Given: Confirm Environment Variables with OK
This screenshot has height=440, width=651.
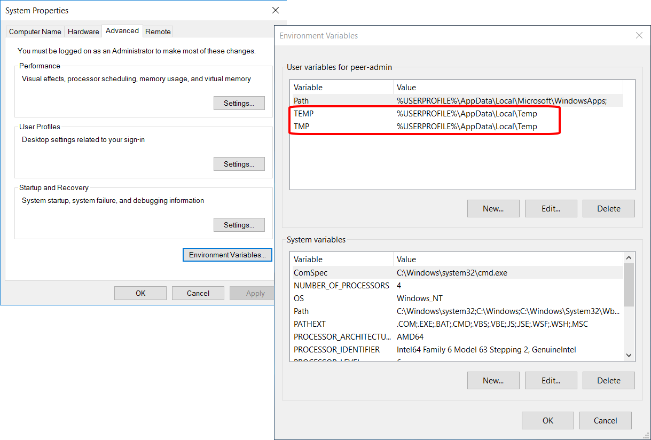Looking at the screenshot, I should point(547,420).
